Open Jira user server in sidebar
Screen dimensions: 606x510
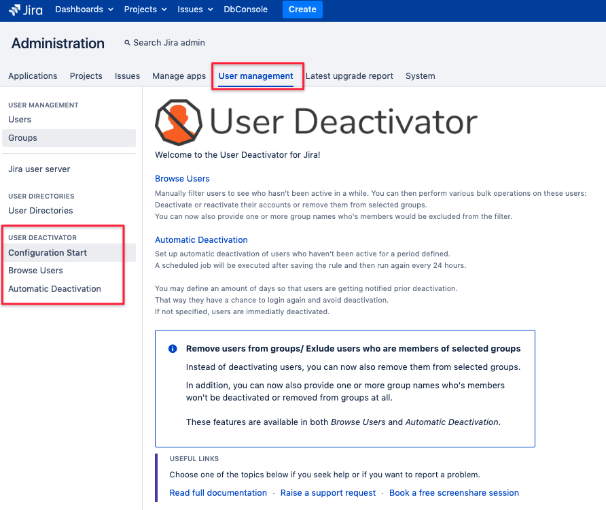39,169
